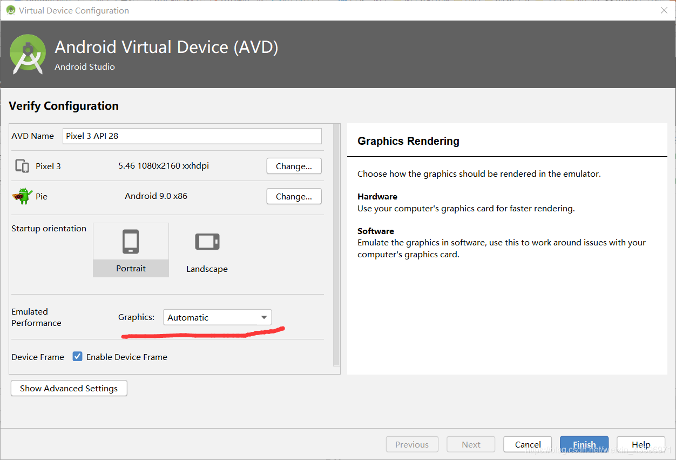Click the 'Android 9.0 x86' text
676x460 pixels.
(x=156, y=196)
